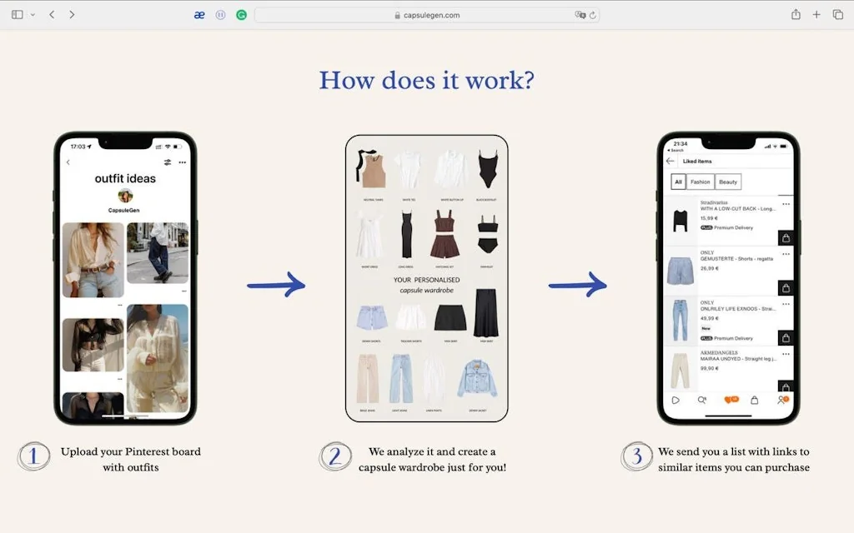Open a new browser tab with the plus button
This screenshot has width=854, height=533.
[816, 14]
